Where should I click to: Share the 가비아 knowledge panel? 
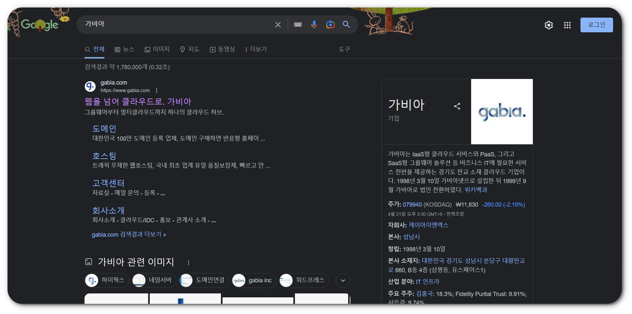(x=457, y=106)
